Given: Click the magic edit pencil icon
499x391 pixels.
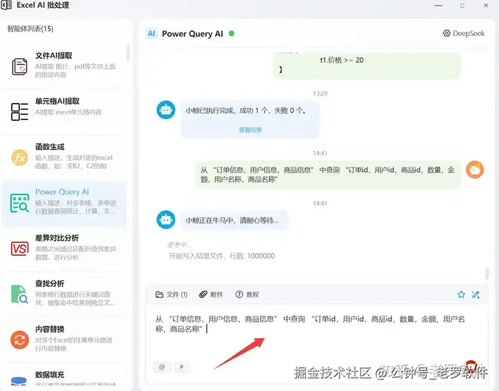Looking at the screenshot, I should [x=475, y=294].
